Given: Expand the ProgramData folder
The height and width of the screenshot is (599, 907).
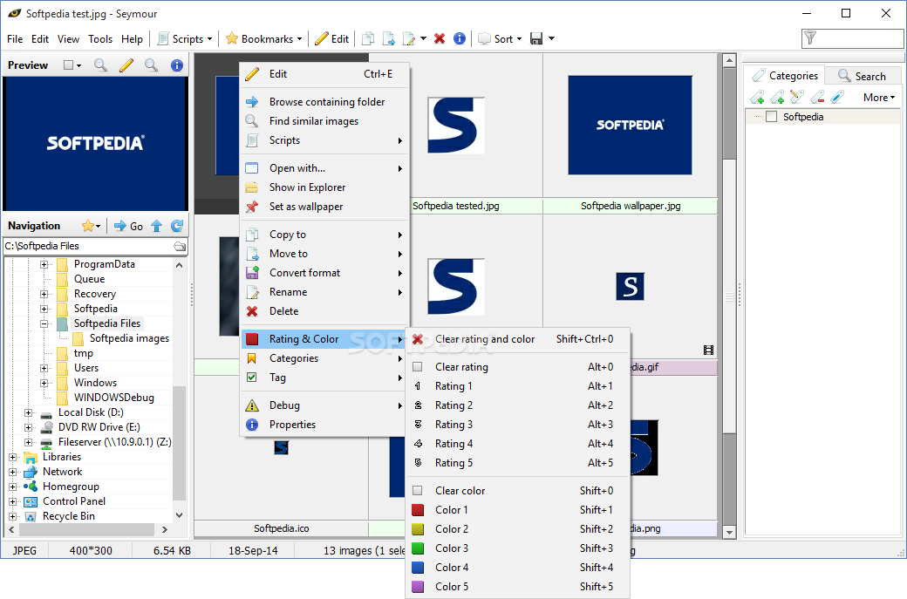Looking at the screenshot, I should 44,265.
